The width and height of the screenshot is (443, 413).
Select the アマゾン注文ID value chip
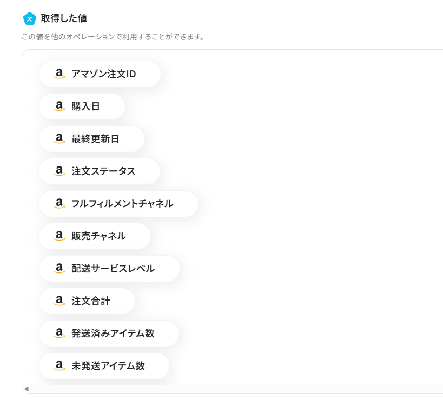pyautogui.click(x=103, y=74)
